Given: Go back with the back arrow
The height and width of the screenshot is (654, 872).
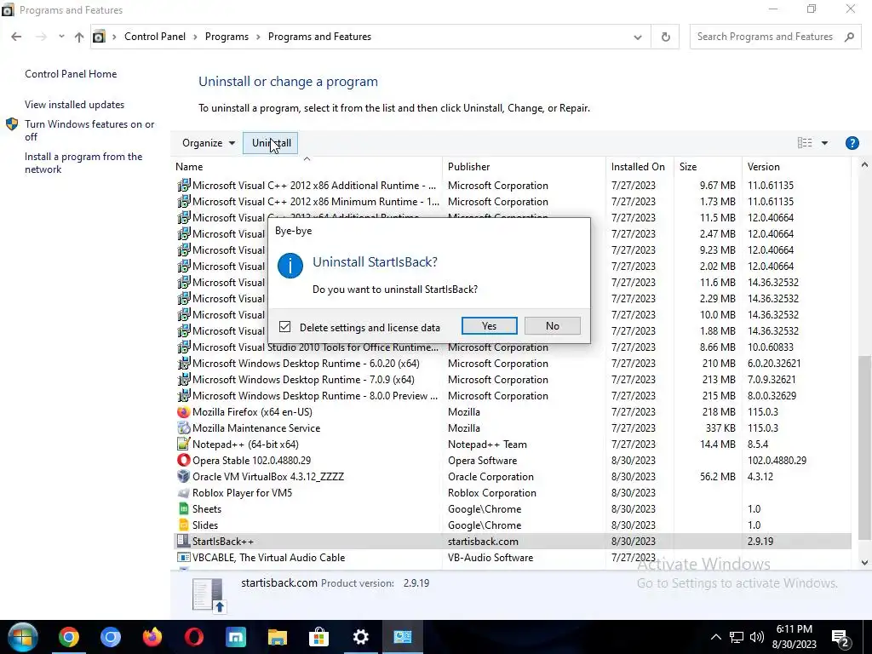Looking at the screenshot, I should point(16,37).
